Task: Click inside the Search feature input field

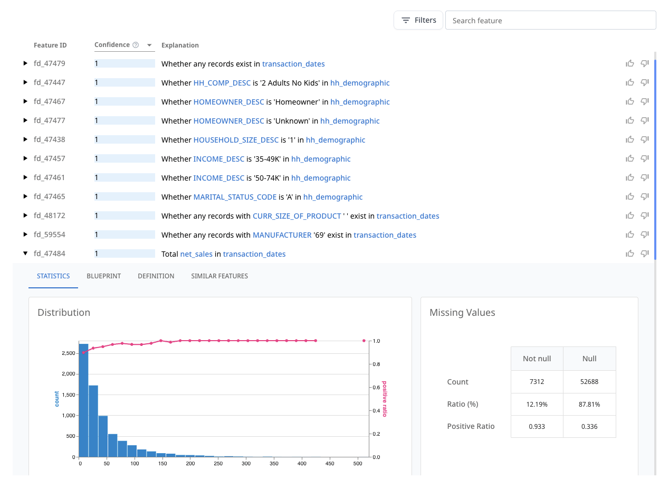Action: pos(550,20)
